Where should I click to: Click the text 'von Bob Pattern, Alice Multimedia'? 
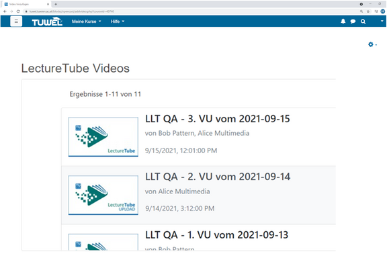(198, 133)
